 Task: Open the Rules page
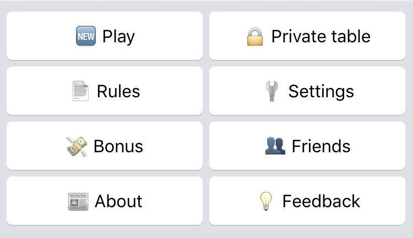[105, 91]
